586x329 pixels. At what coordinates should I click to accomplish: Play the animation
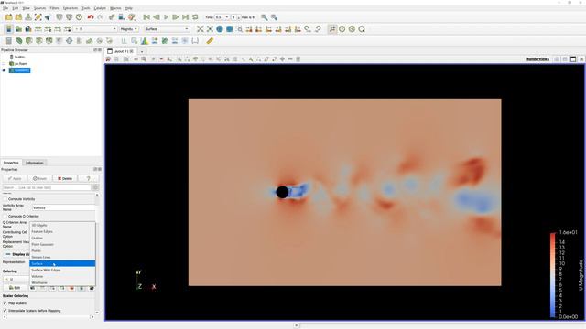166,17
